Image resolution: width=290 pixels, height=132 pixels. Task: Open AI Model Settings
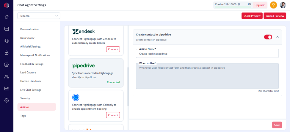[31, 47]
